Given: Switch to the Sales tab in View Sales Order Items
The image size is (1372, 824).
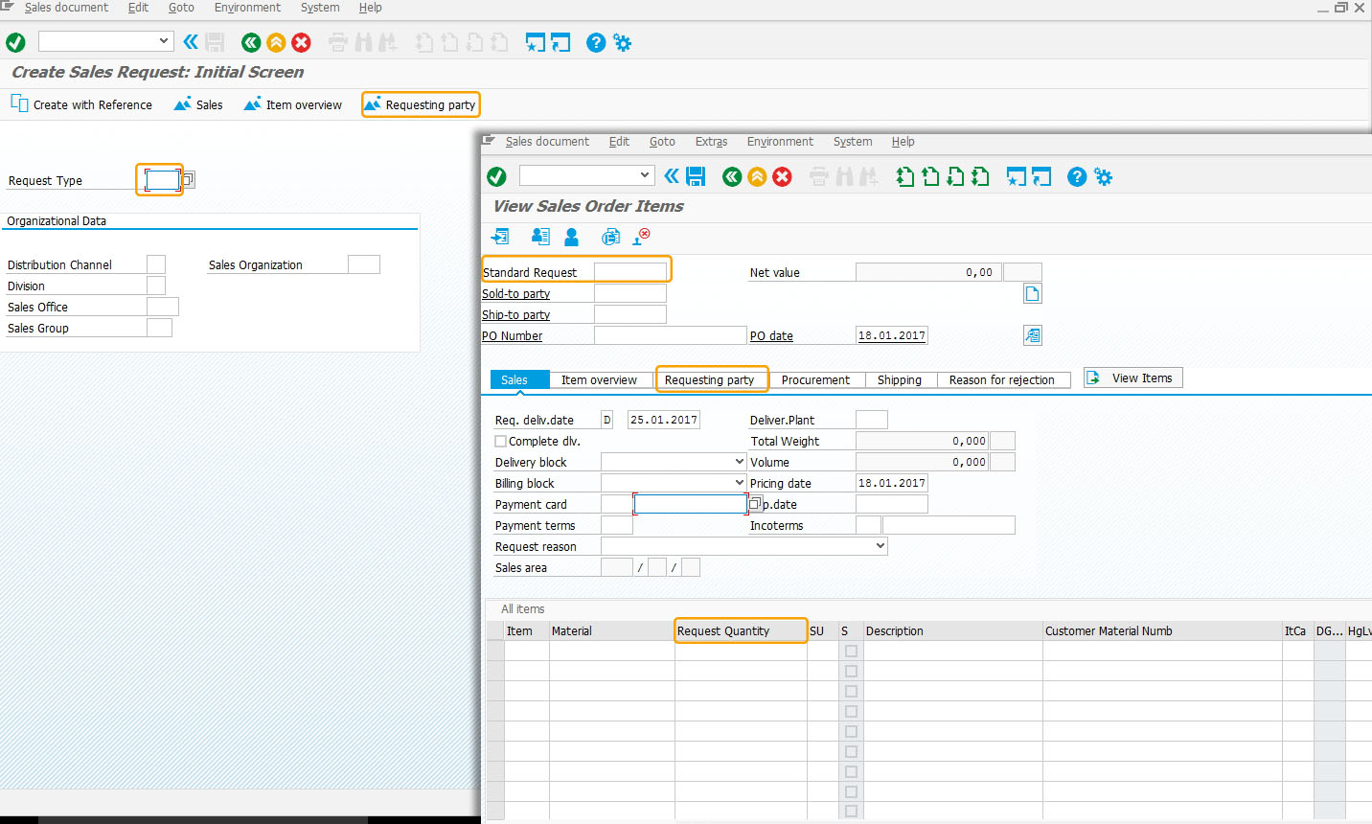Looking at the screenshot, I should point(519,379).
